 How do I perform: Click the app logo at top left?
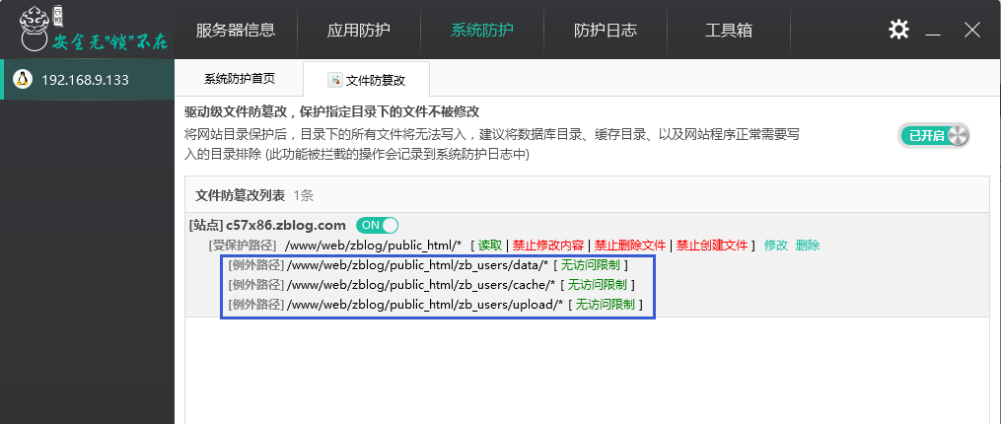click(x=92, y=28)
